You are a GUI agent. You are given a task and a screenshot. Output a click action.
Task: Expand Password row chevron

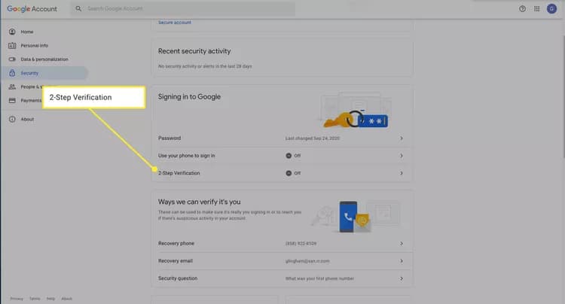402,138
